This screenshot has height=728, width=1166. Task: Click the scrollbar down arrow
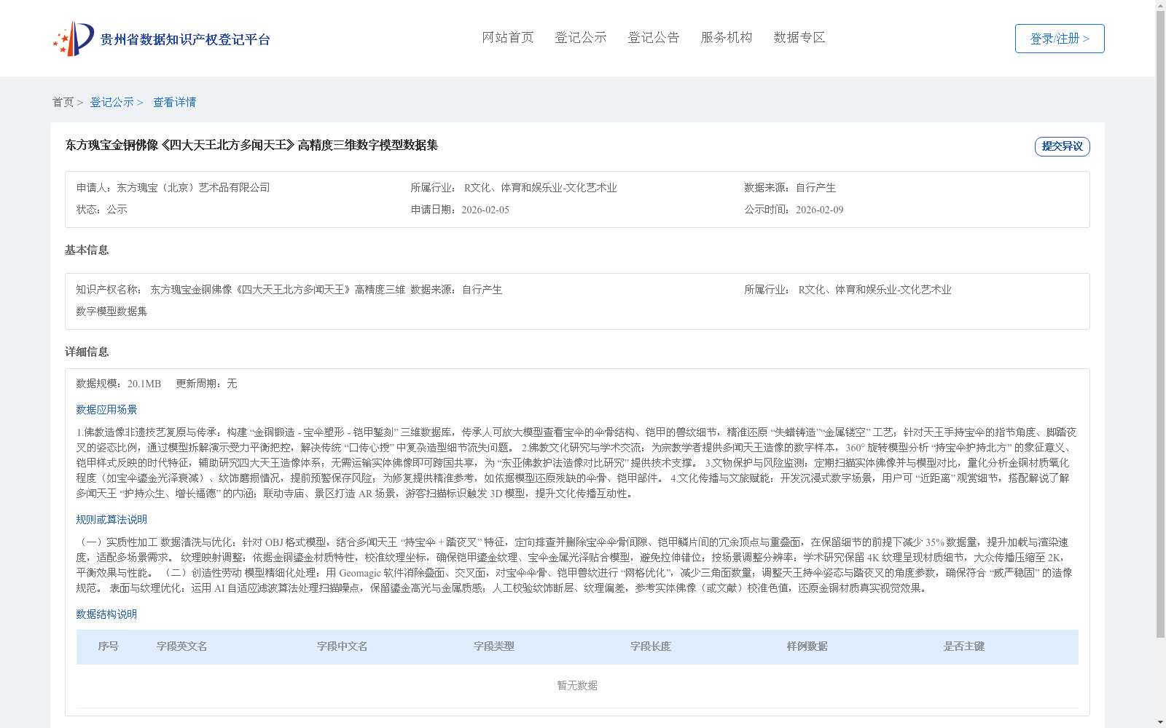1160,722
